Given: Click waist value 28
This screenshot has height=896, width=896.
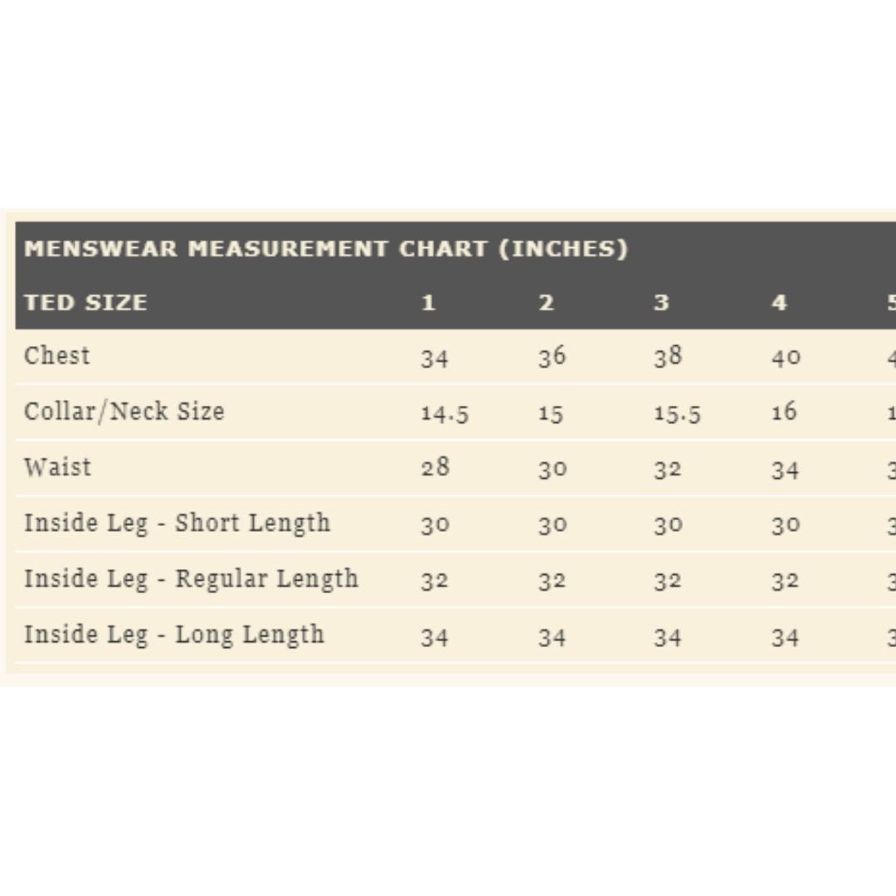Looking at the screenshot, I should tap(436, 467).
